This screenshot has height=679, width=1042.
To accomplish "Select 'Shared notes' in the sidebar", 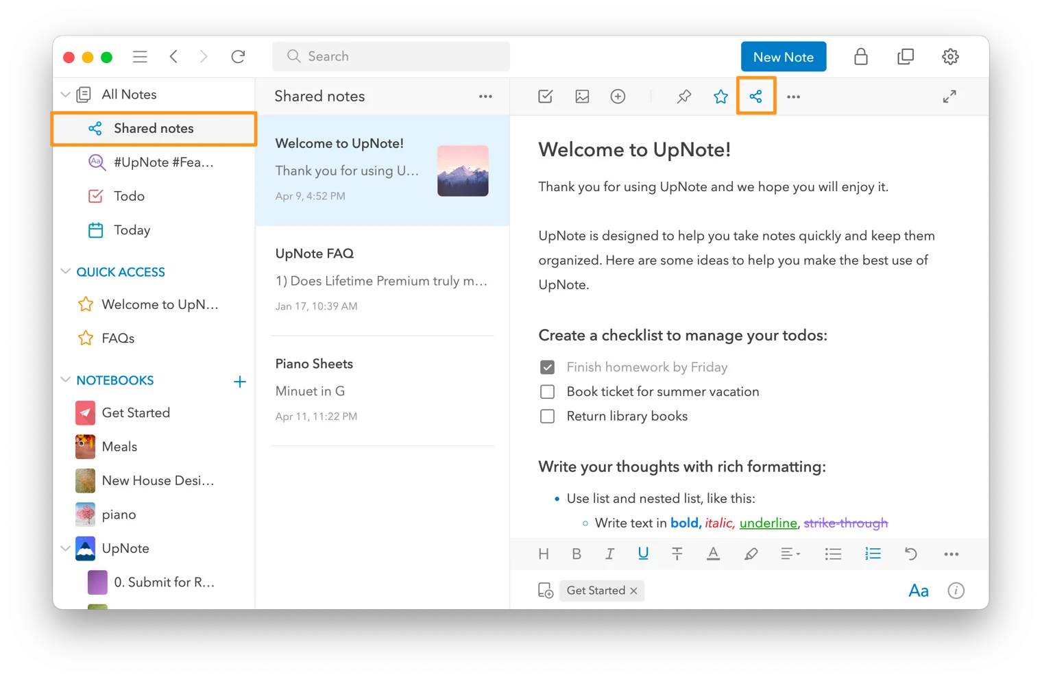I will click(x=154, y=129).
